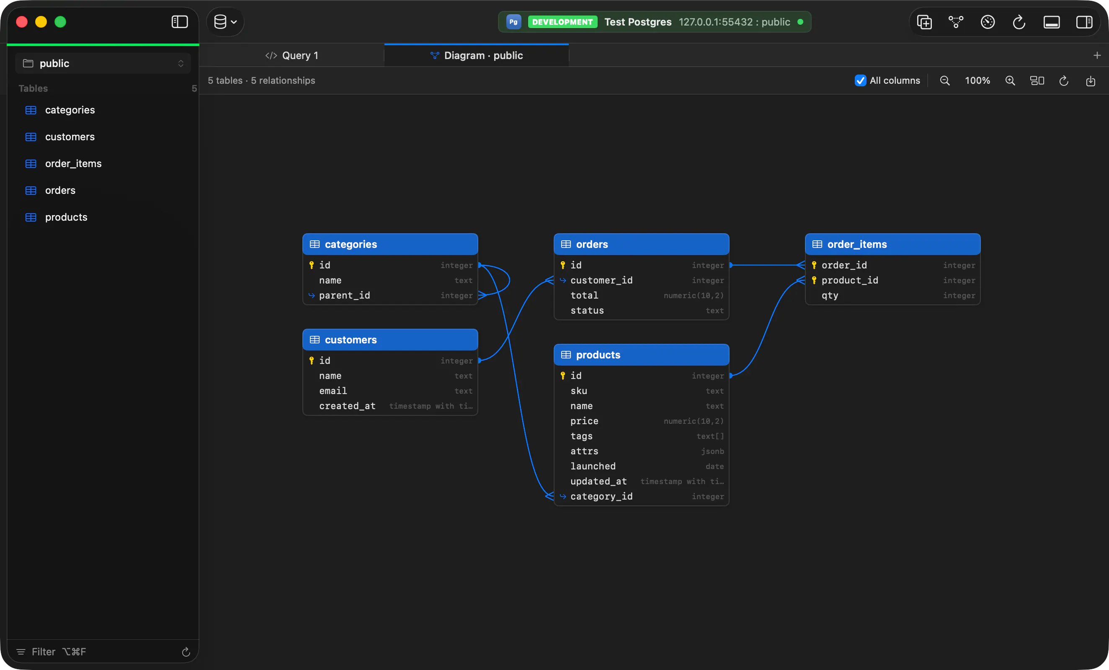
Task: Click the new query window icon
Action: (924, 22)
